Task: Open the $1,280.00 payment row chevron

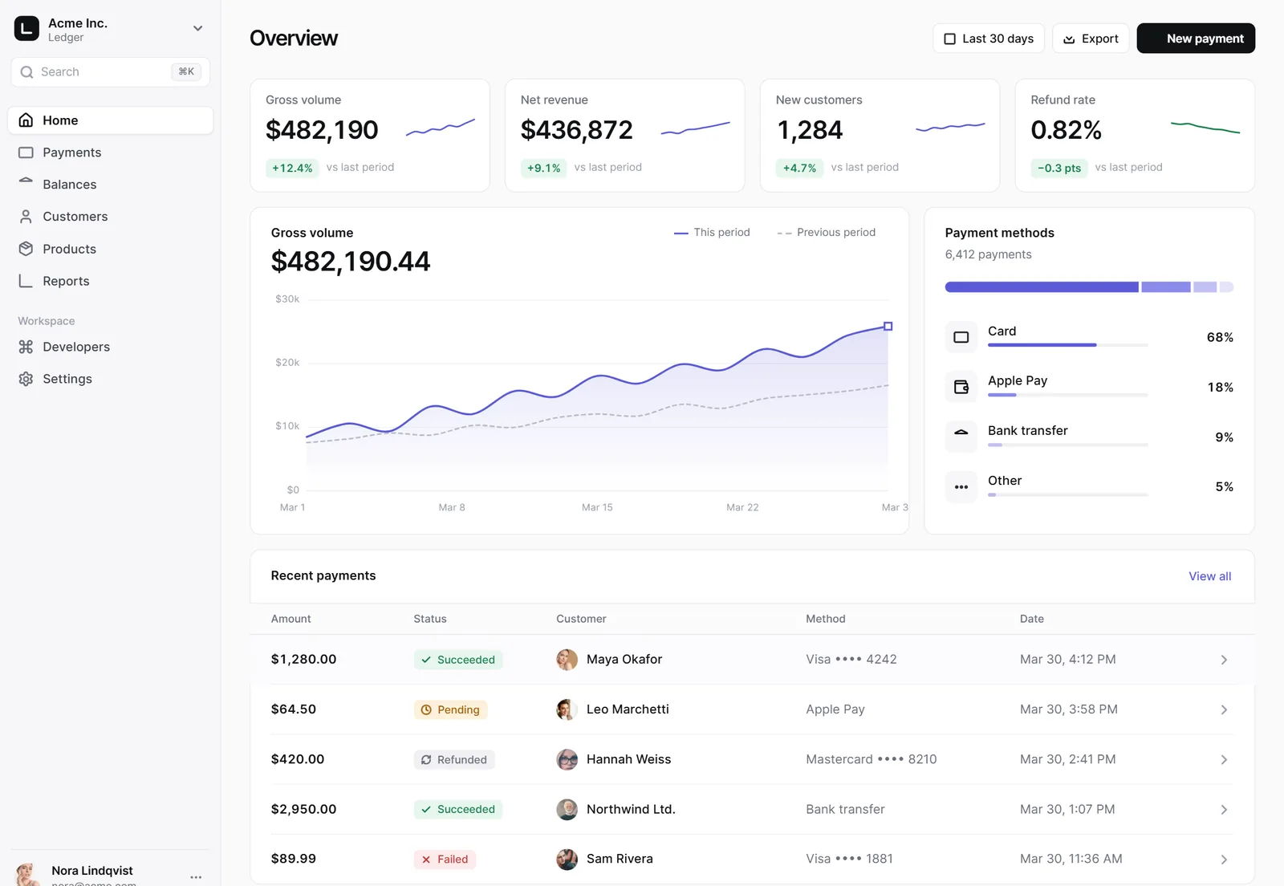Action: coord(1224,660)
